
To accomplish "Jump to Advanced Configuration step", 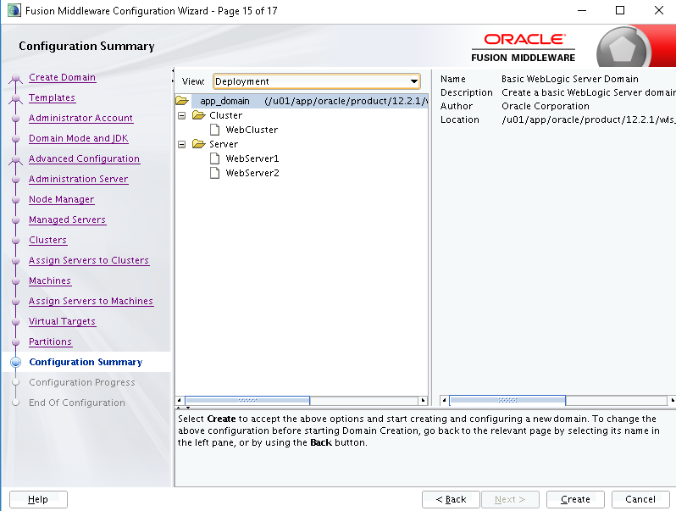I will click(x=84, y=158).
